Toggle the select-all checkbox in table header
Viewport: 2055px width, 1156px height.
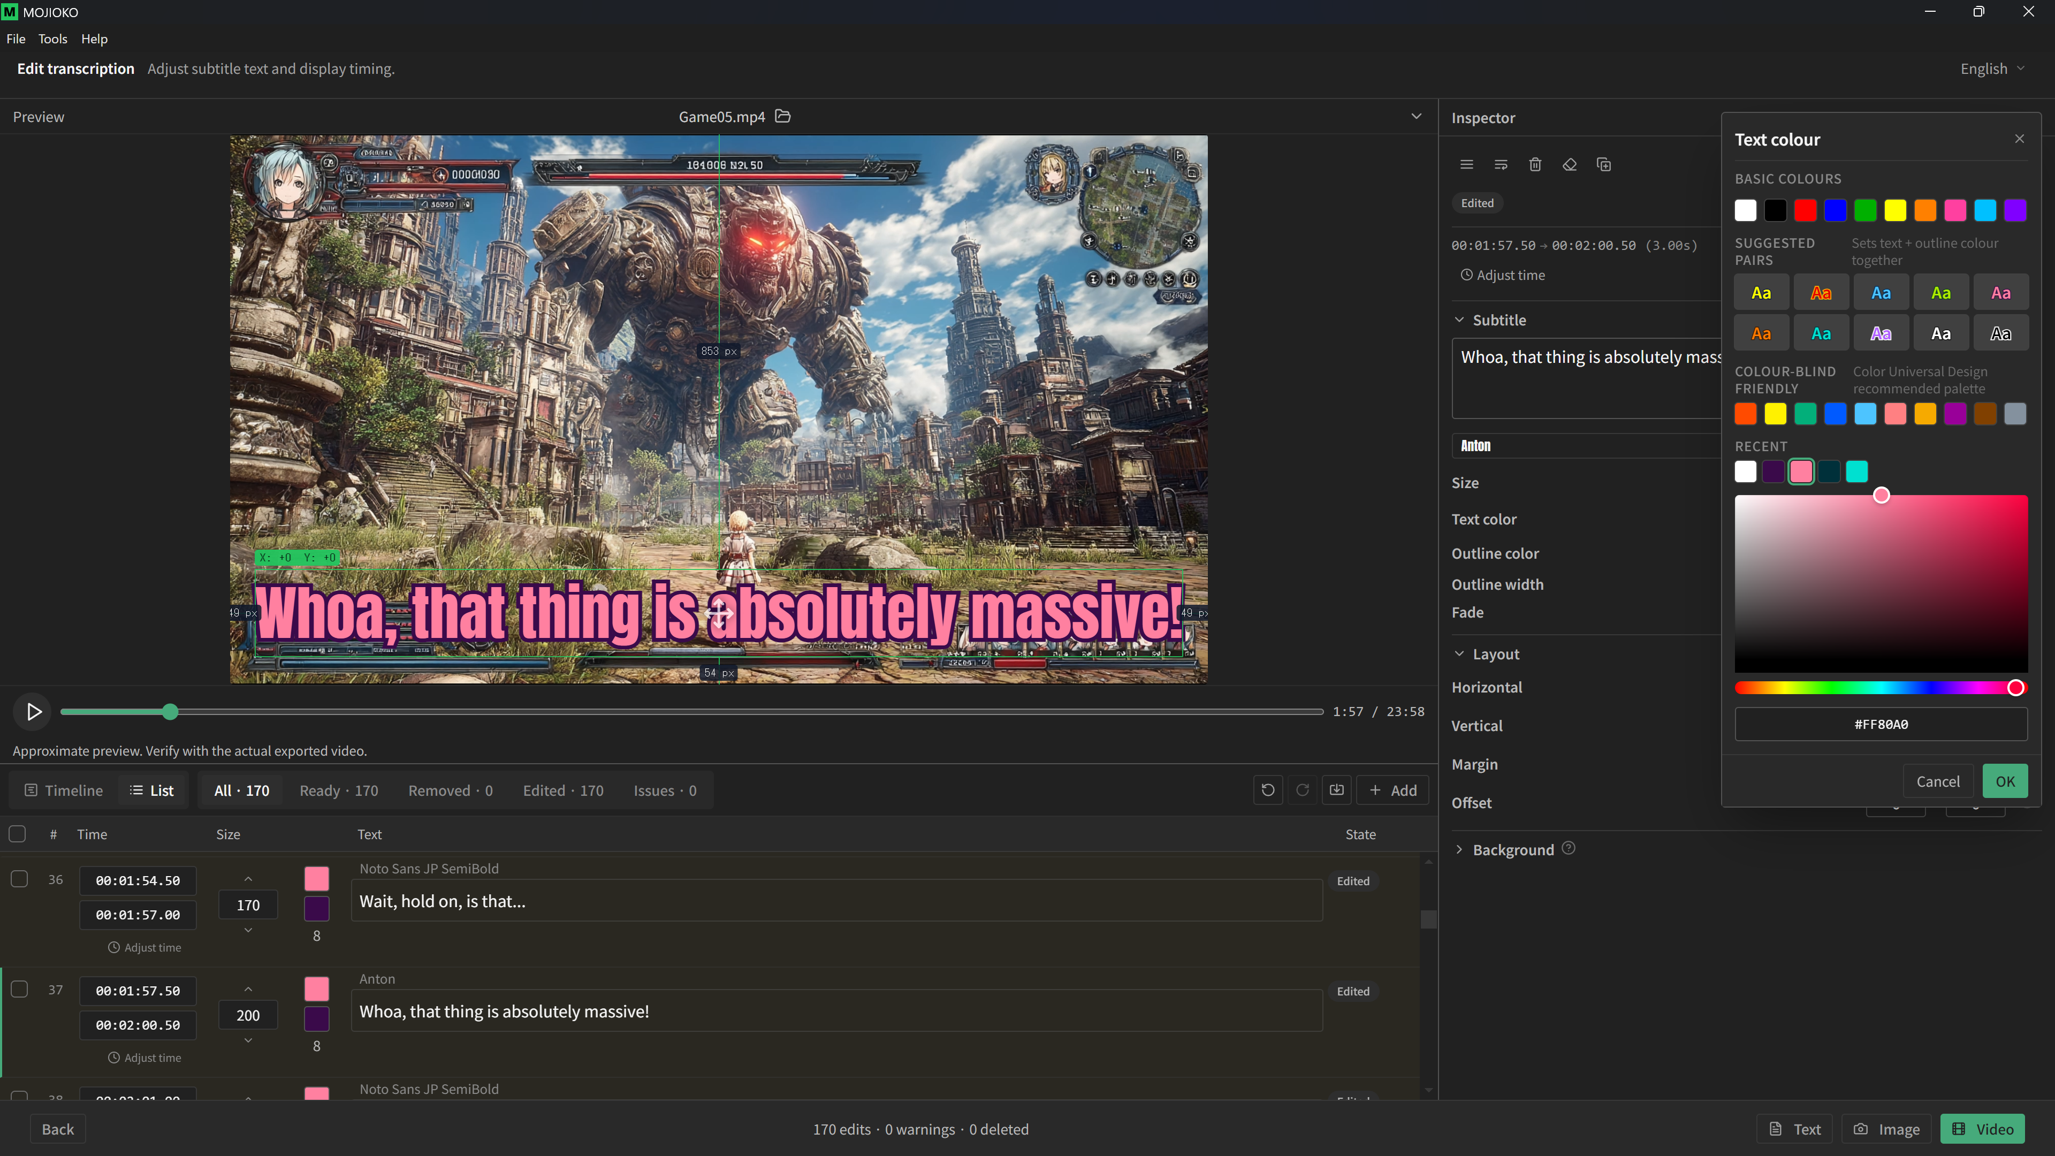[18, 834]
